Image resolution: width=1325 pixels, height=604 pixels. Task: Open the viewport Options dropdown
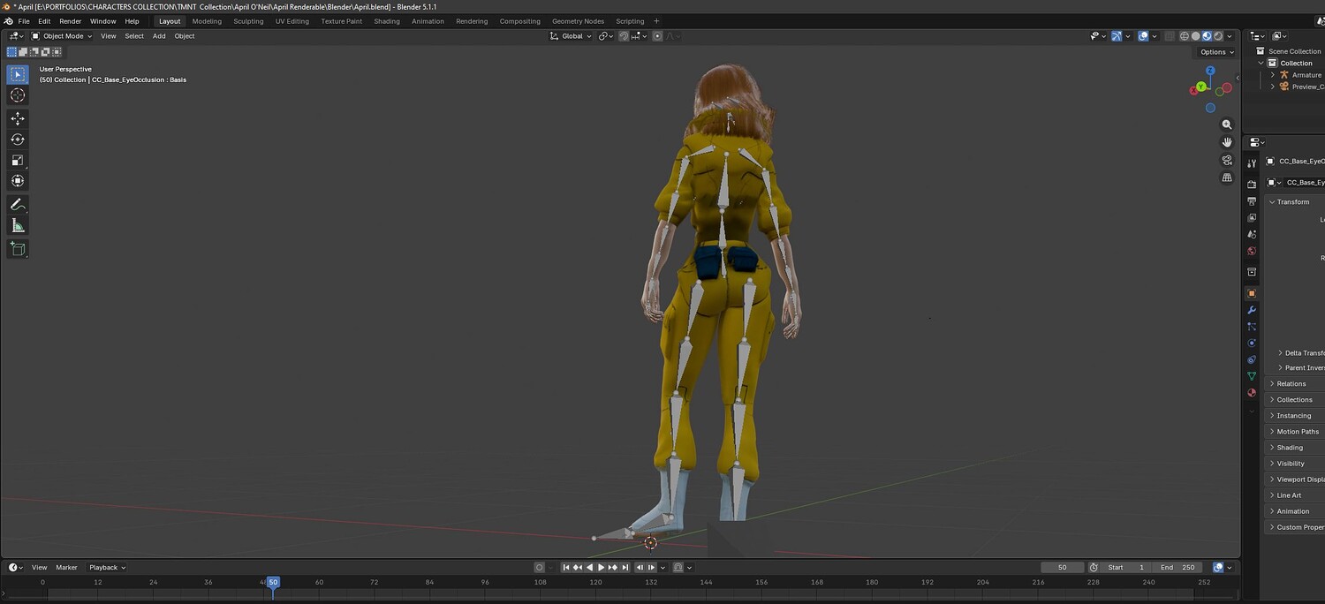1216,52
